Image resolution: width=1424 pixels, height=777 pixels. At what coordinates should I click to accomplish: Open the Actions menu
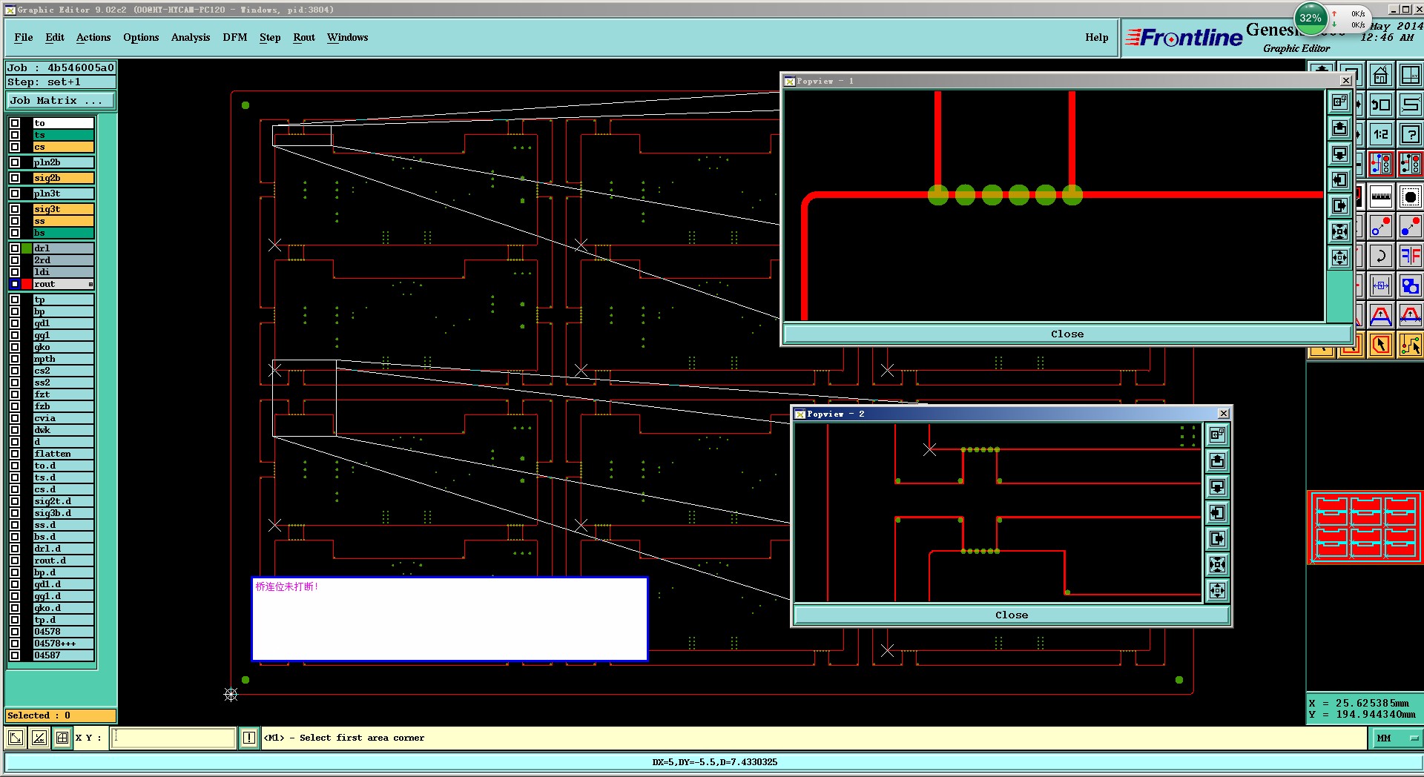[x=93, y=37]
